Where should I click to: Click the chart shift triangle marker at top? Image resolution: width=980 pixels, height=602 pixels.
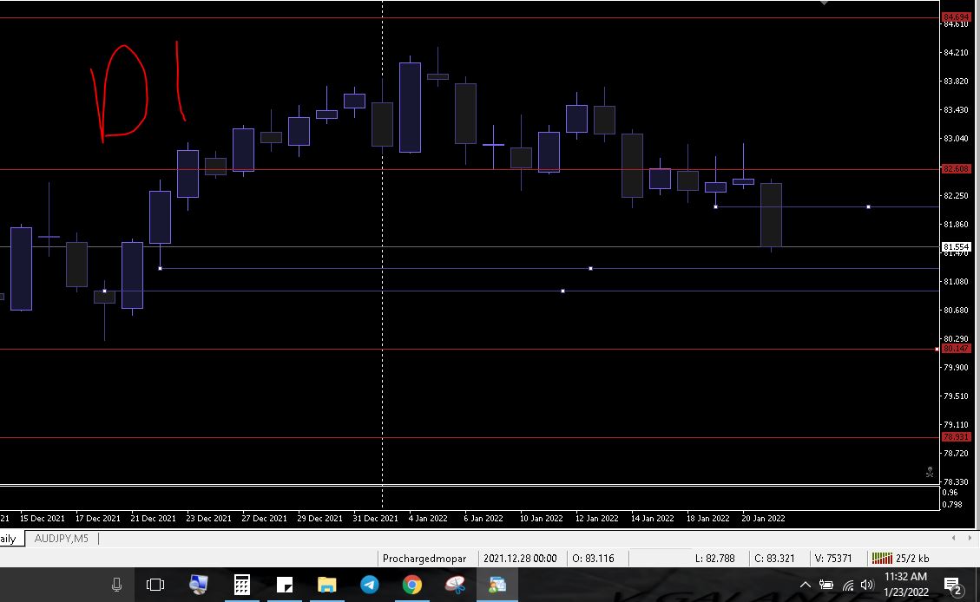pyautogui.click(x=824, y=3)
